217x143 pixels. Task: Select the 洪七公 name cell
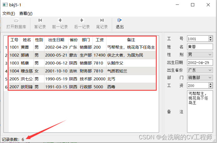[27, 79]
